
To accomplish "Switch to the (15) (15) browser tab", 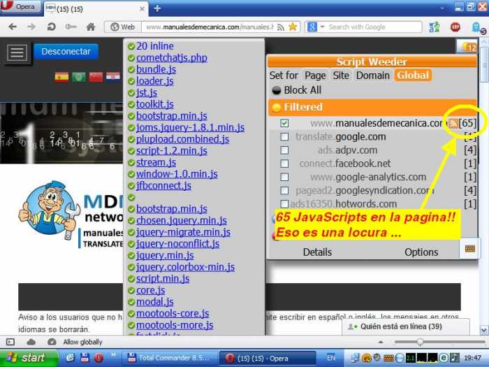I will pyautogui.click(x=96, y=8).
